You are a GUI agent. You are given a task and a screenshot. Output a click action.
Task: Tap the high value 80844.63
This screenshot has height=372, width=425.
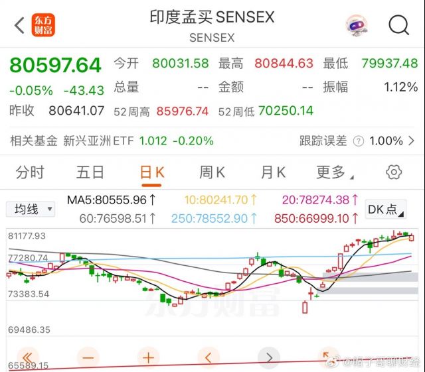(x=284, y=64)
